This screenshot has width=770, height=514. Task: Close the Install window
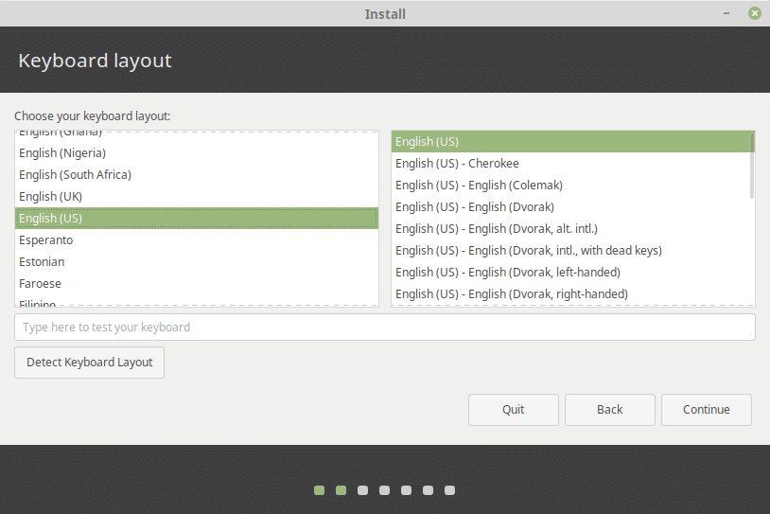(x=754, y=13)
